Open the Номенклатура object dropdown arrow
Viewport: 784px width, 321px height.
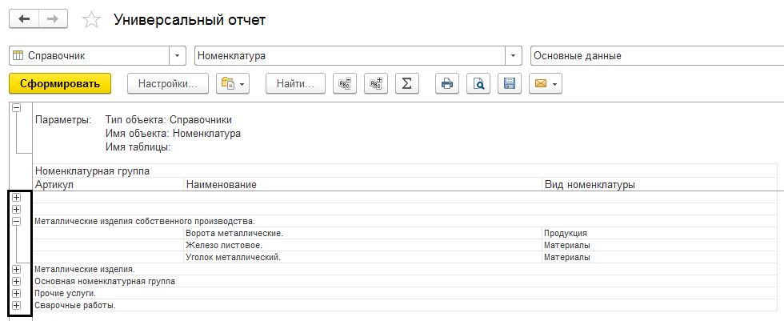pyautogui.click(x=513, y=56)
